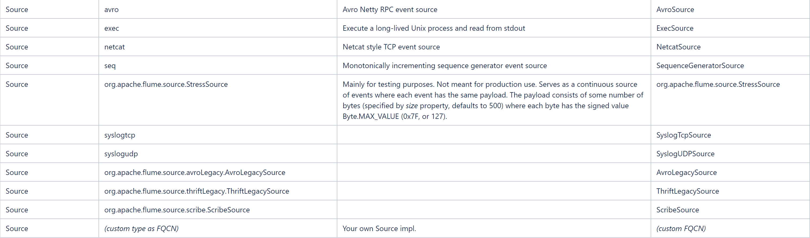The image size is (810, 238).
Task: Select org.apache.flume.source.StressSource in the alias column
Action: [166, 84]
